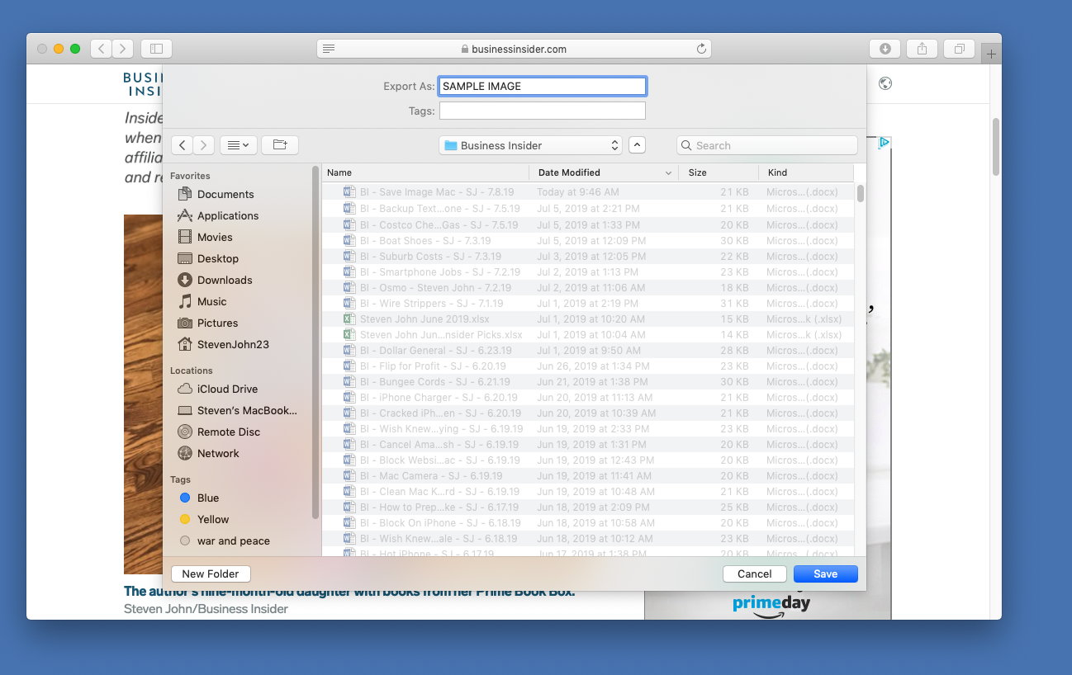Select BI - Bungee Cords file row
Screen dimensions: 1072x675
coord(588,381)
